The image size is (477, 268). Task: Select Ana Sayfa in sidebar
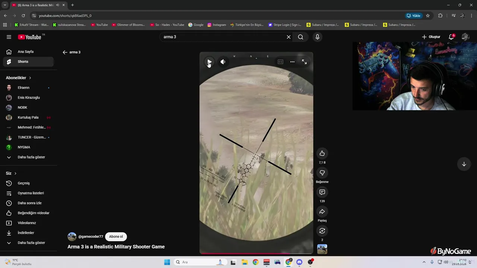point(28,52)
